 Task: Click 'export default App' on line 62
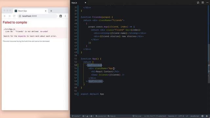pyautogui.click(x=92, y=94)
